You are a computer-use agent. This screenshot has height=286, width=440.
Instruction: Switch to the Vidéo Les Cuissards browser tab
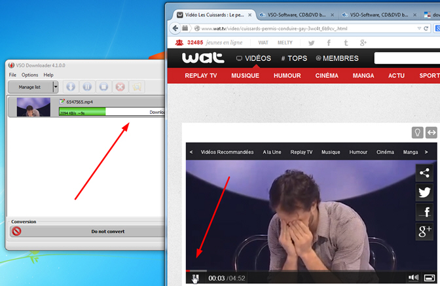(214, 15)
